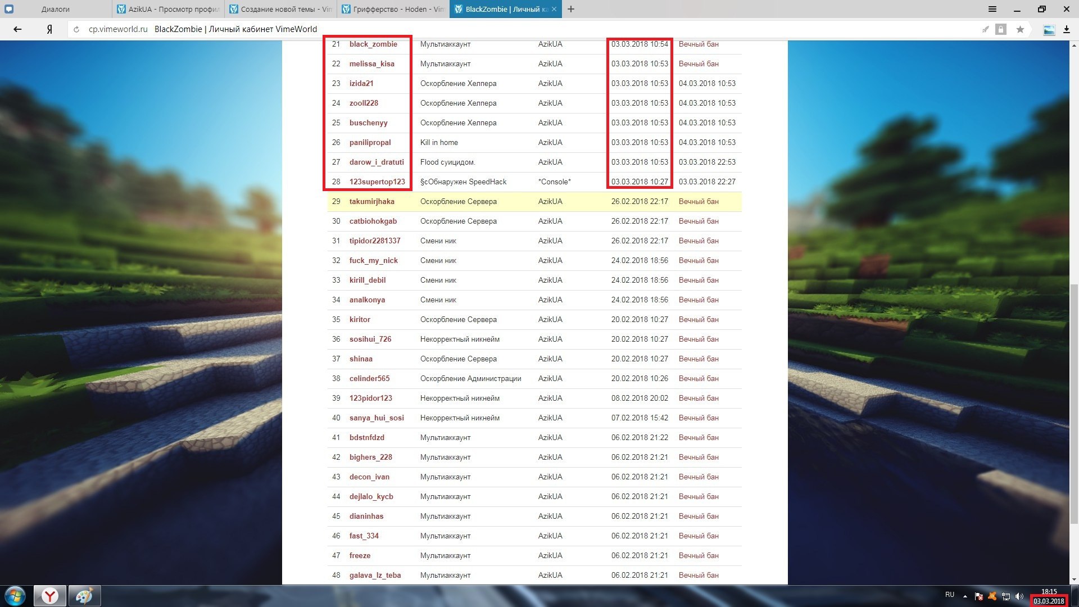Click the padlock protection icon
This screenshot has width=1079, height=607.
[1001, 29]
